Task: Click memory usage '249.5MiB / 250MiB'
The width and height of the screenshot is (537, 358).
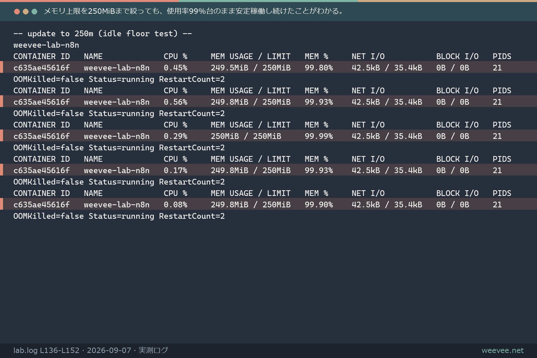Action: click(251, 68)
